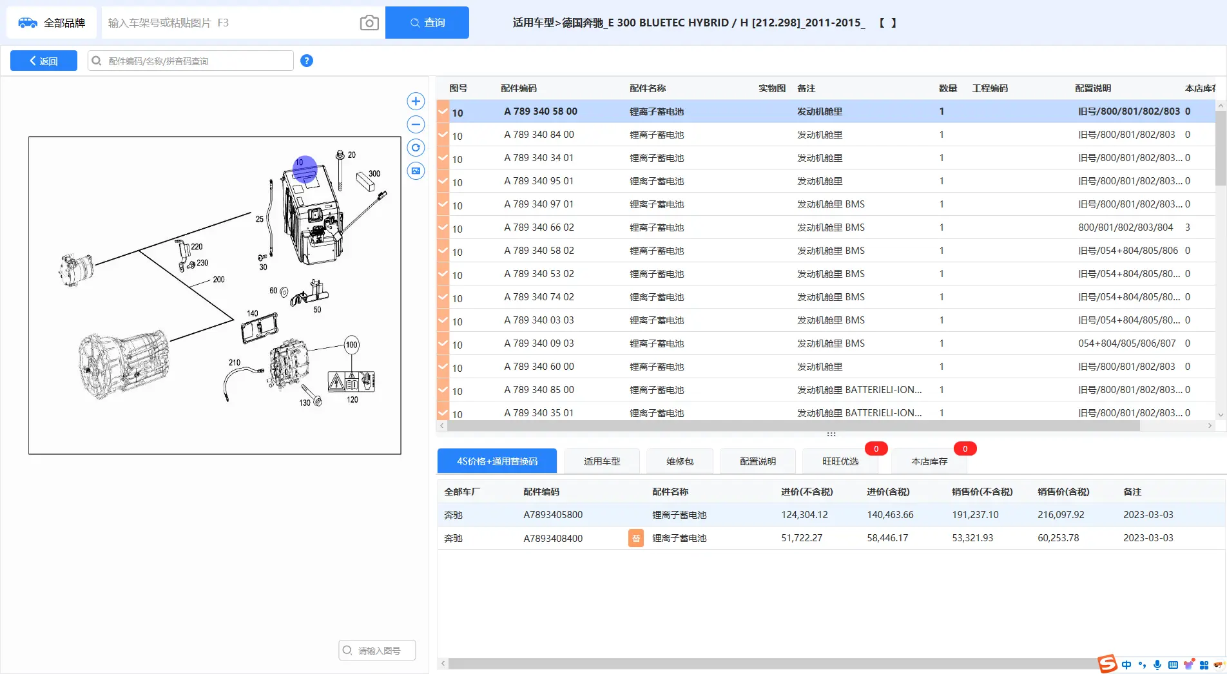Toggle the checkmark for part A 789 340 66 02
The width and height of the screenshot is (1227, 674).
tap(443, 227)
